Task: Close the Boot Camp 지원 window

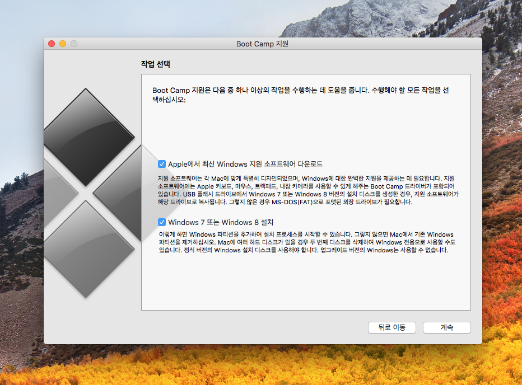Action: pyautogui.click(x=52, y=44)
